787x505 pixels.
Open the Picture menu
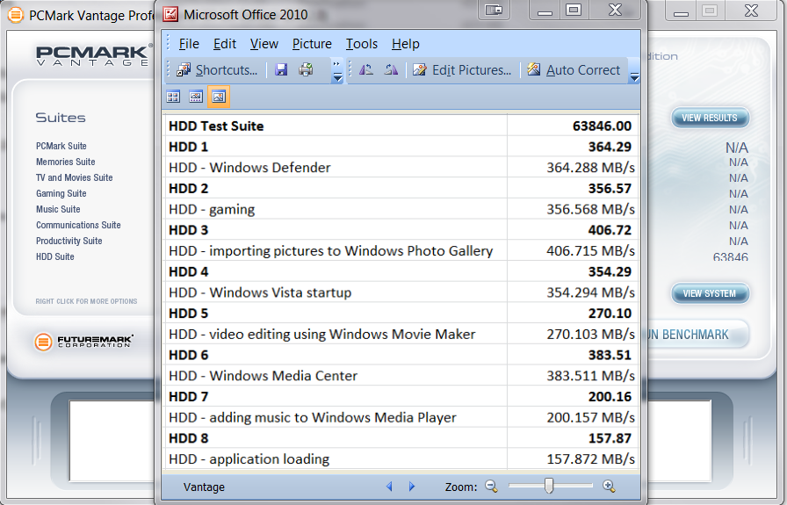(x=312, y=44)
